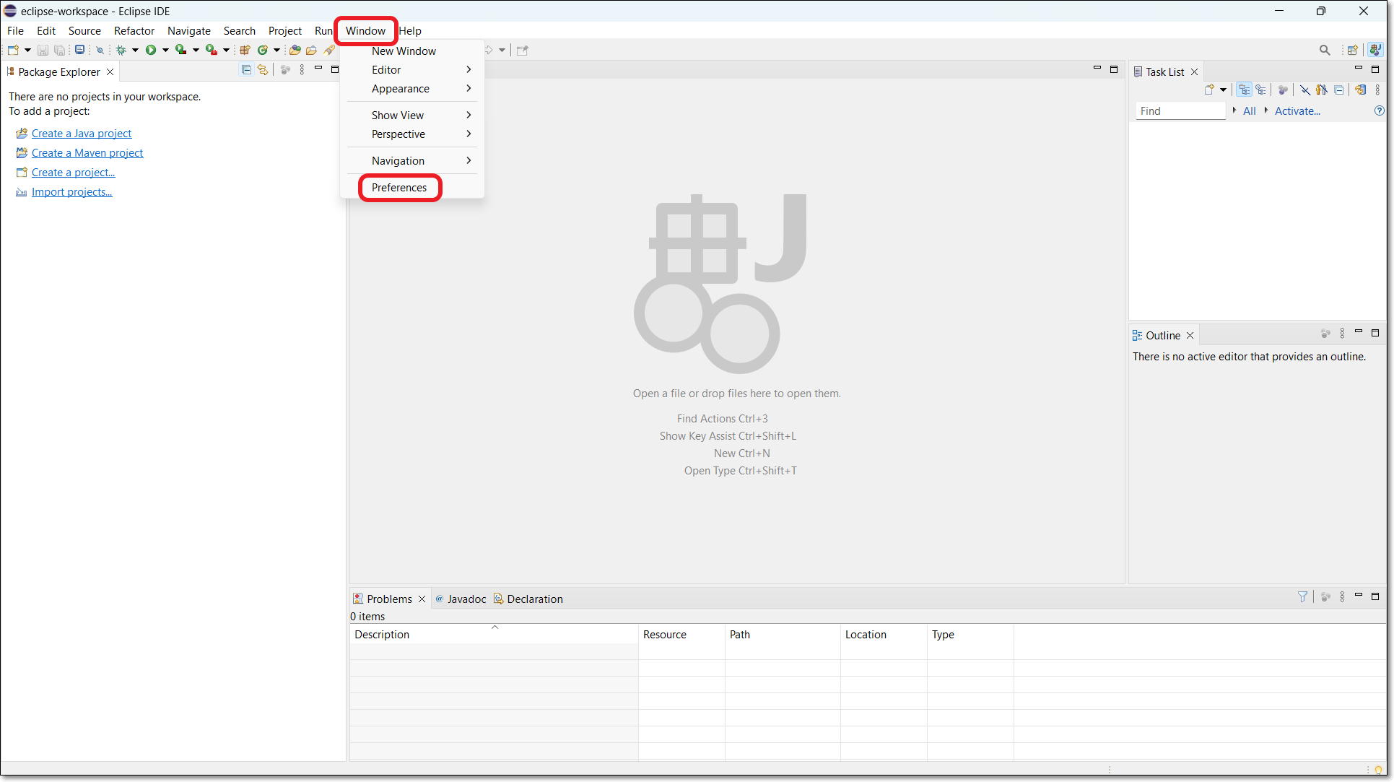The width and height of the screenshot is (1394, 782).
Task: Open the Refactor menu
Action: (134, 31)
